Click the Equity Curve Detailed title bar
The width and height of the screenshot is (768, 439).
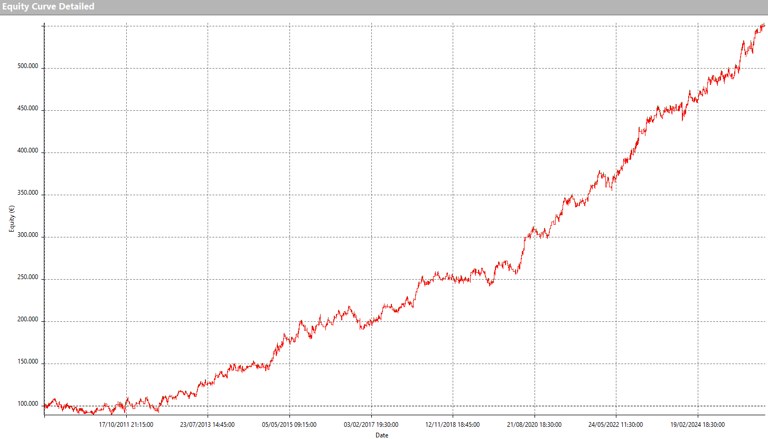pyautogui.click(x=48, y=7)
